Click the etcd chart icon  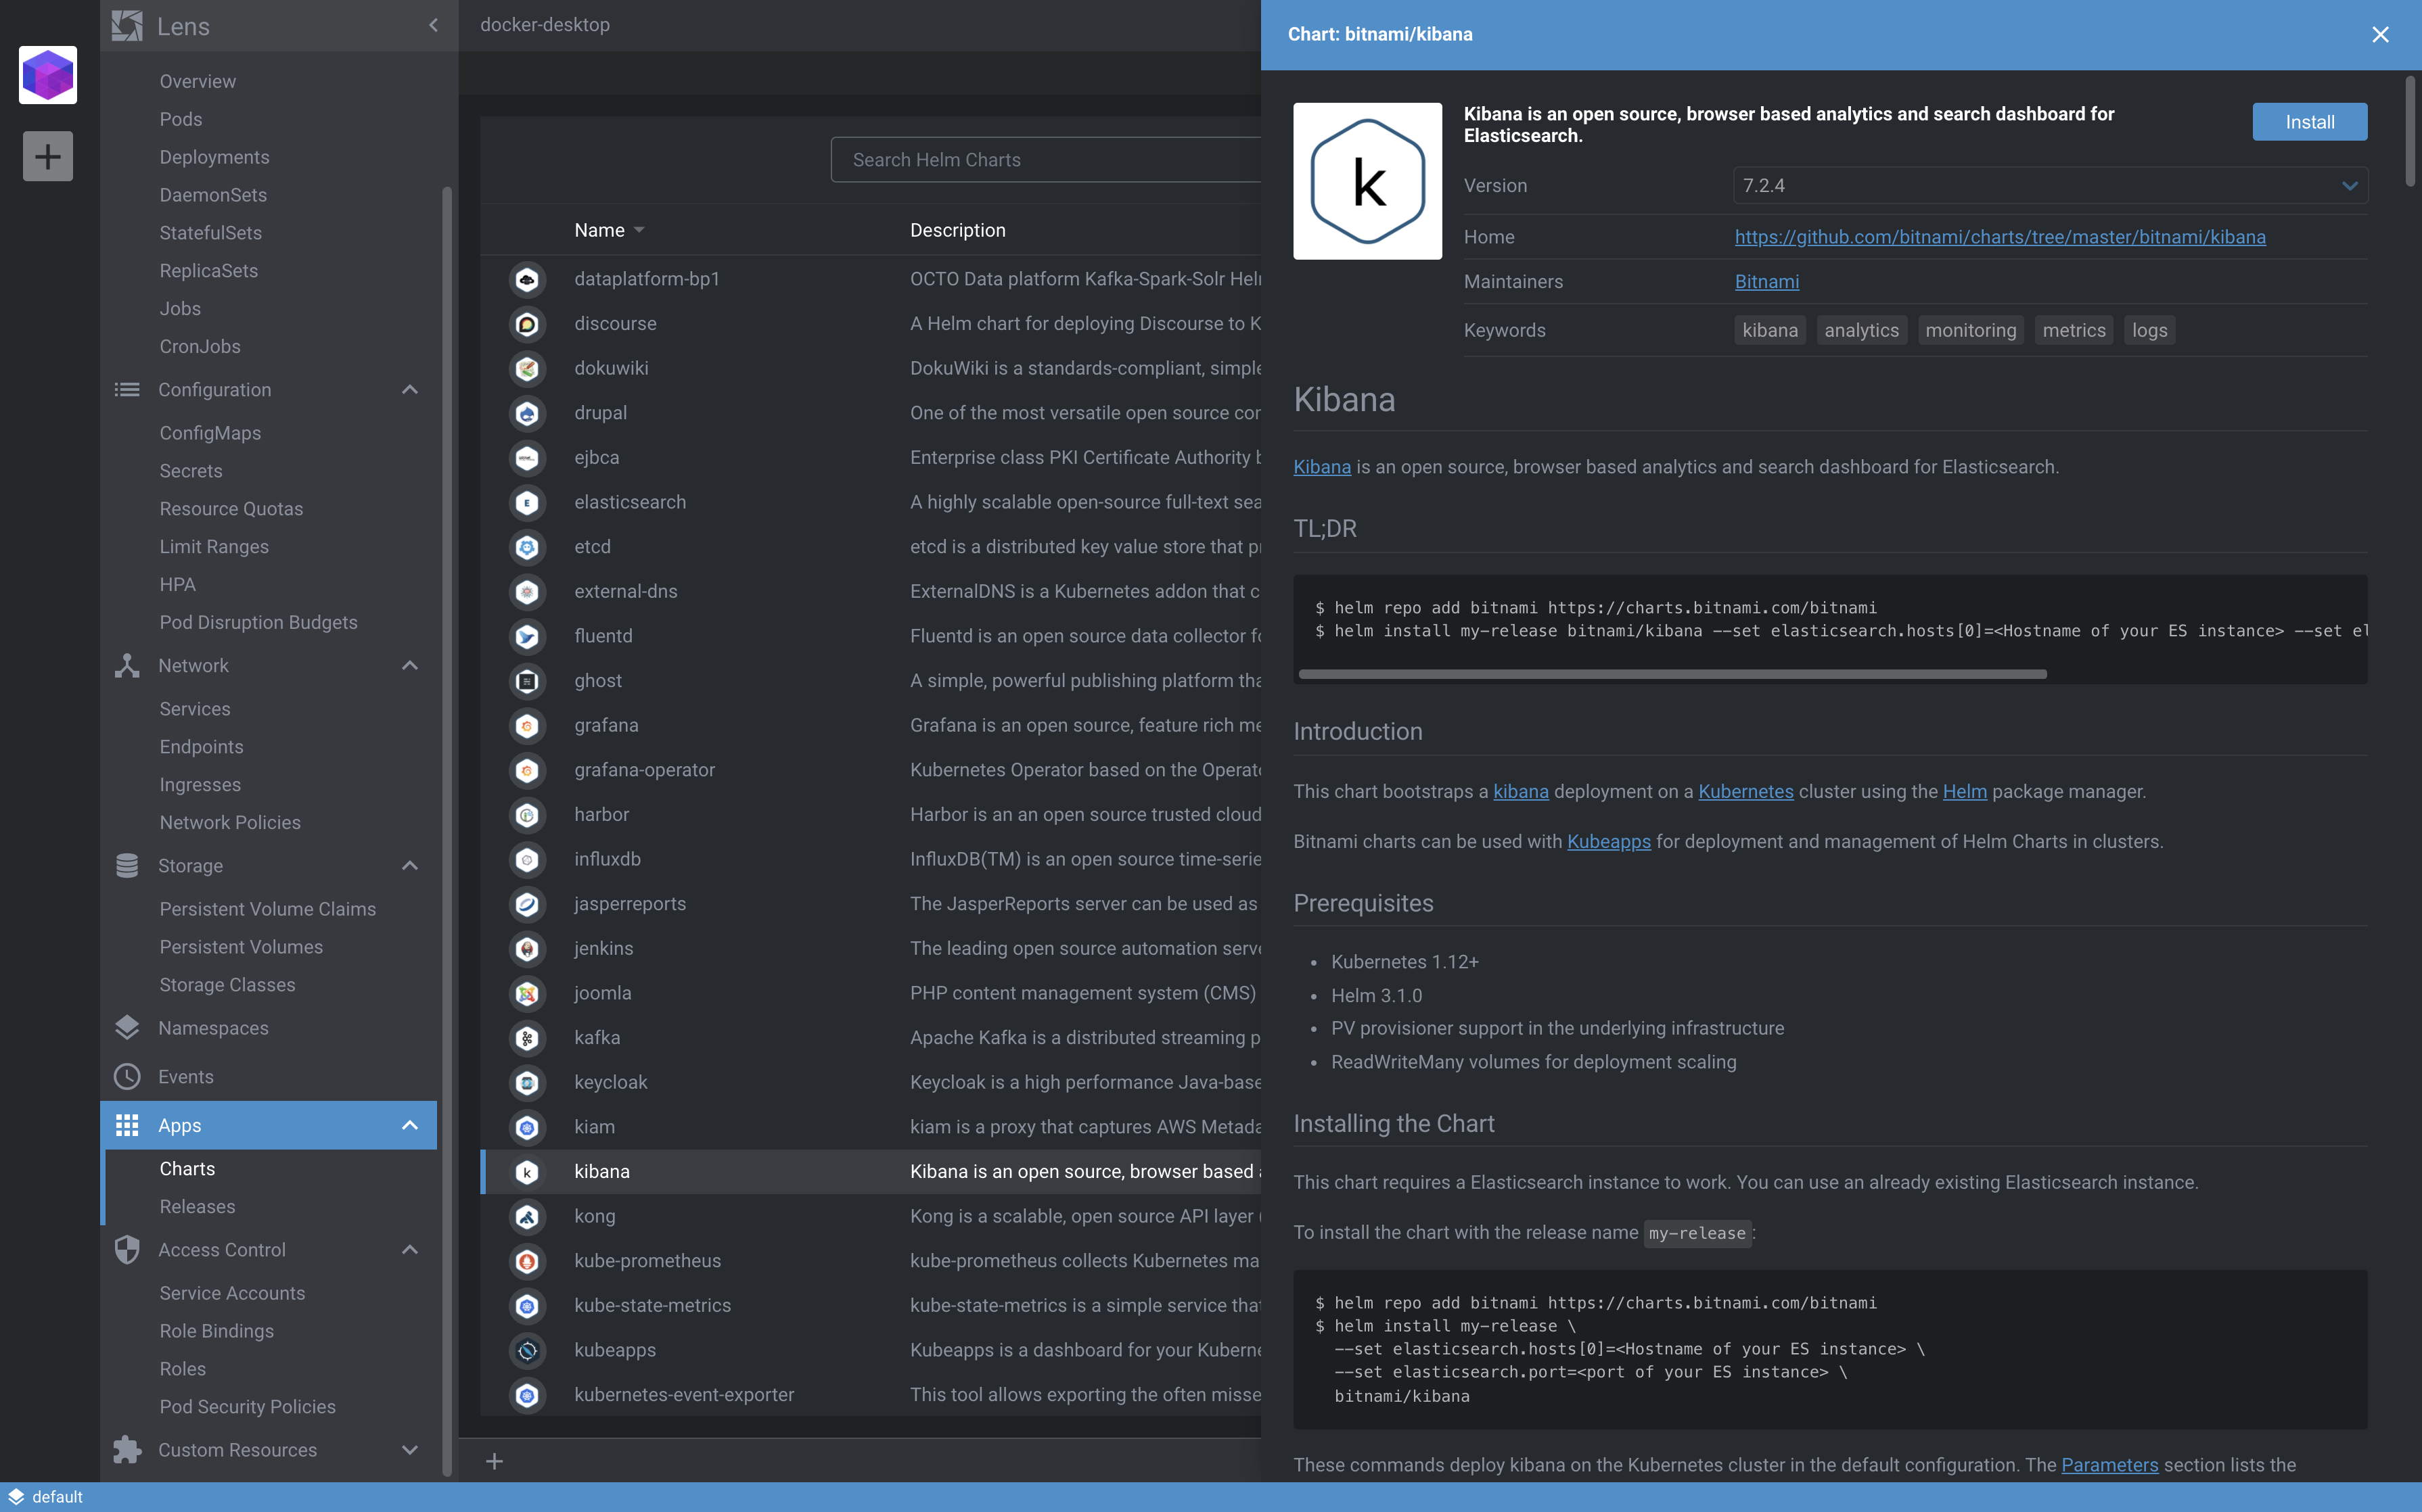[527, 547]
